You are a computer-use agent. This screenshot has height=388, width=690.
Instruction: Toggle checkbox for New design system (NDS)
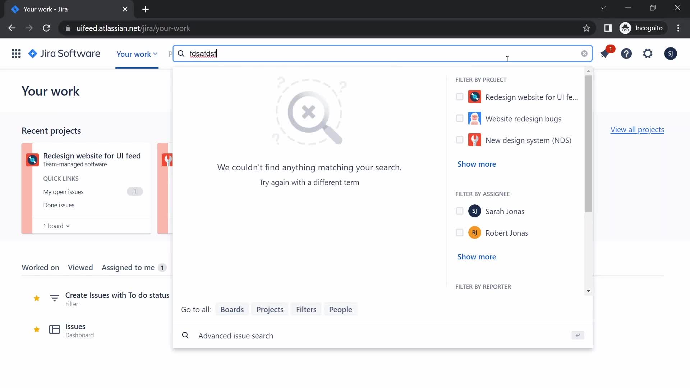459,140
